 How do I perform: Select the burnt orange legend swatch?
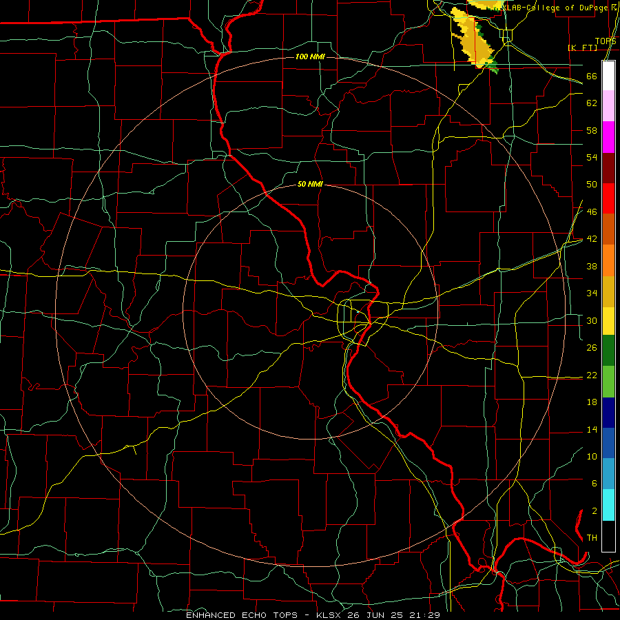(x=608, y=229)
